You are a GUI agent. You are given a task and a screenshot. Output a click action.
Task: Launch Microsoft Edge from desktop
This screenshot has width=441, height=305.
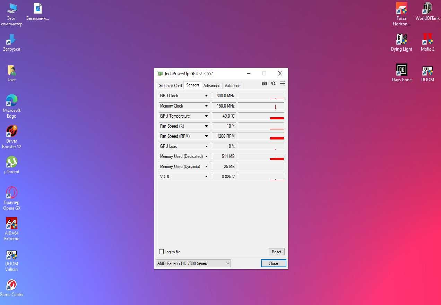(x=11, y=107)
